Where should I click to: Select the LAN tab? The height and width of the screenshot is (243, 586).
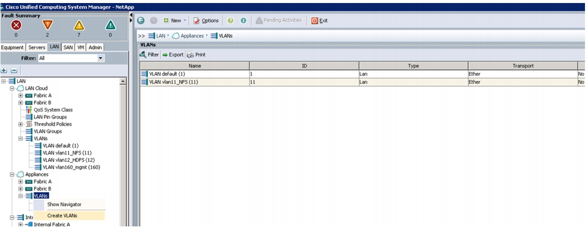pyautogui.click(x=55, y=47)
